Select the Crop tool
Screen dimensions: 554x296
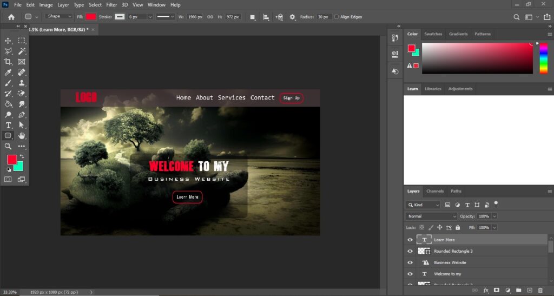(x=8, y=62)
